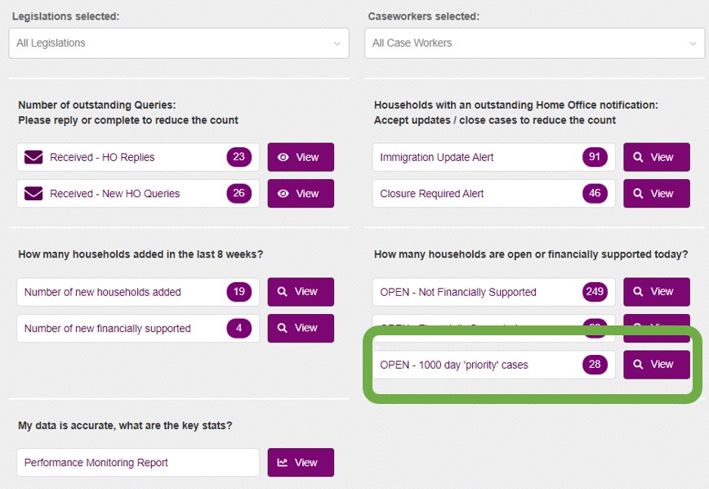This screenshot has width=709, height=489.
Task: Click eye View button for New HO Queries
Action: 300,194
